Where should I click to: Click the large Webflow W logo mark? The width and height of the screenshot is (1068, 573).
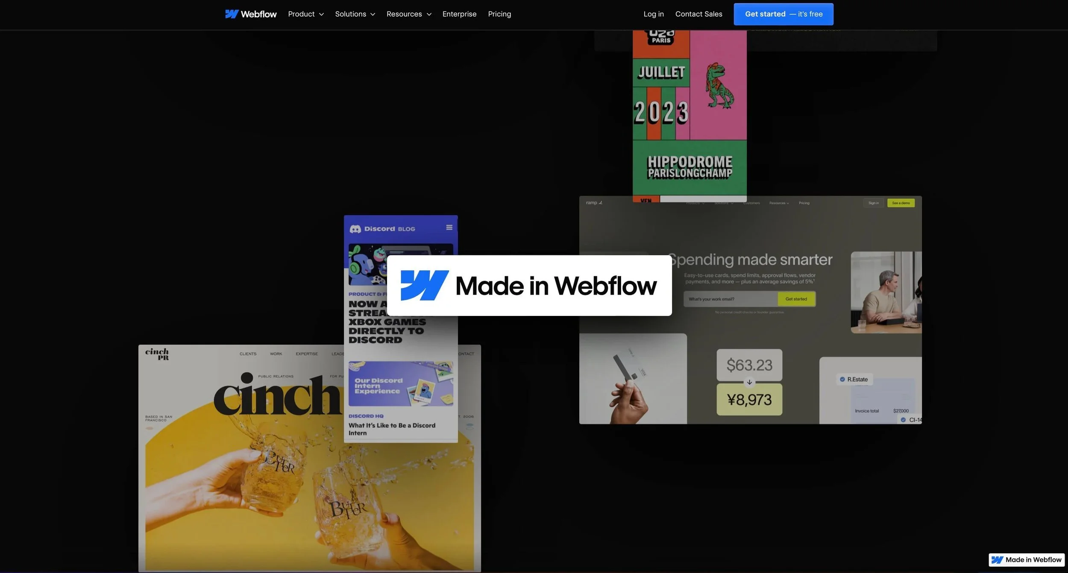(424, 285)
